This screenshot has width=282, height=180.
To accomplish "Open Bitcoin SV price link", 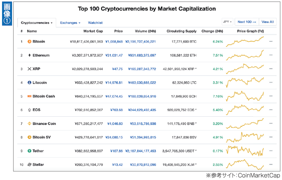I will click(x=114, y=138).
